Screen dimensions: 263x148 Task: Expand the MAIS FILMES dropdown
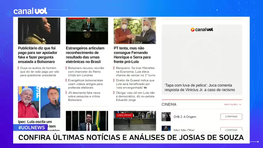pos(233,105)
